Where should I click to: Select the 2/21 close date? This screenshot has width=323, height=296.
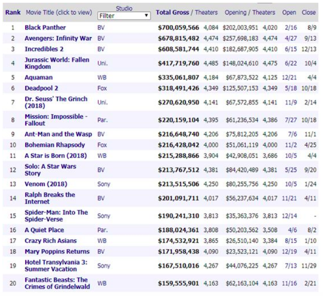(311, 283)
